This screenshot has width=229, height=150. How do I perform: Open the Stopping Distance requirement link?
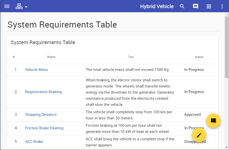coord(41,115)
